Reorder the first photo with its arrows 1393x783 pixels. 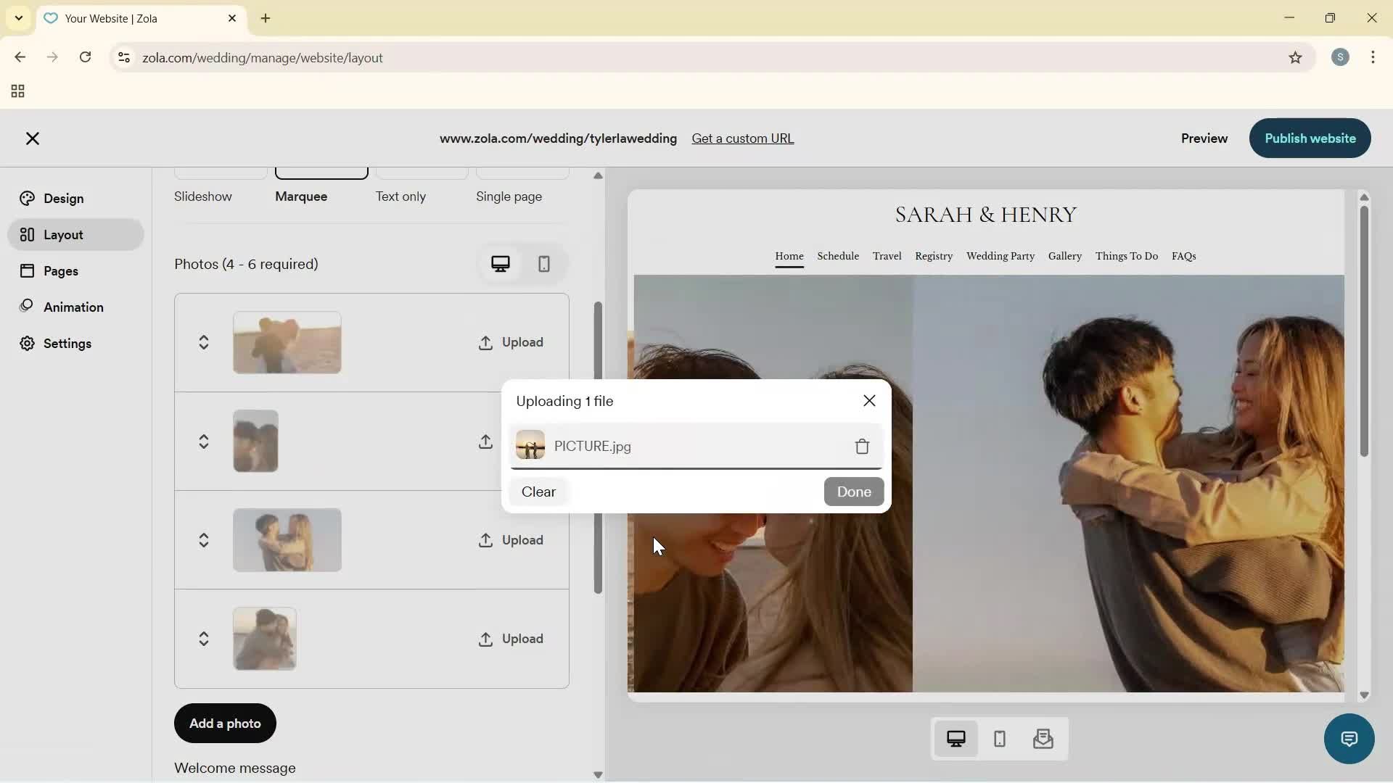click(x=204, y=341)
